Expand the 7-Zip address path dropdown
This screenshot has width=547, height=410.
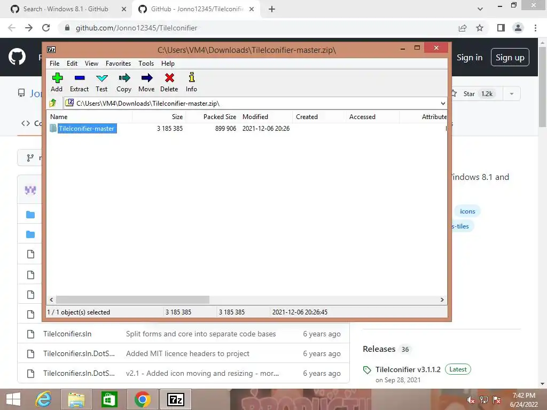[x=443, y=104]
